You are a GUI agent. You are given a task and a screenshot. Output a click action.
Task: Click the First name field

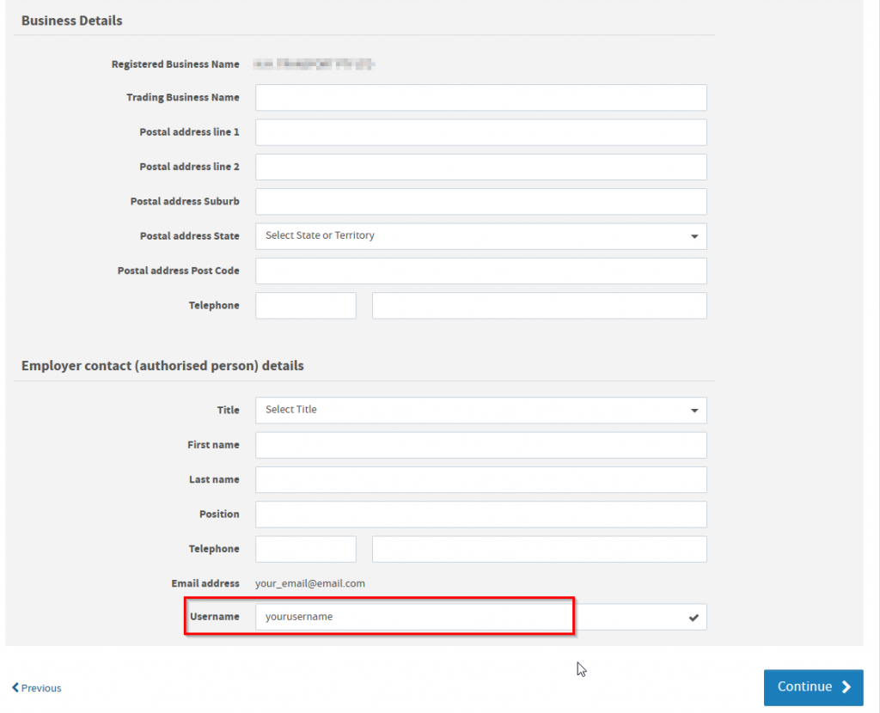click(481, 444)
